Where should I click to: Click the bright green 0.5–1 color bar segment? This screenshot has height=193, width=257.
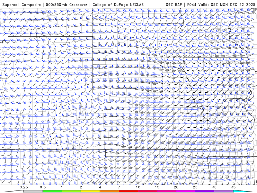coord(52,191)
